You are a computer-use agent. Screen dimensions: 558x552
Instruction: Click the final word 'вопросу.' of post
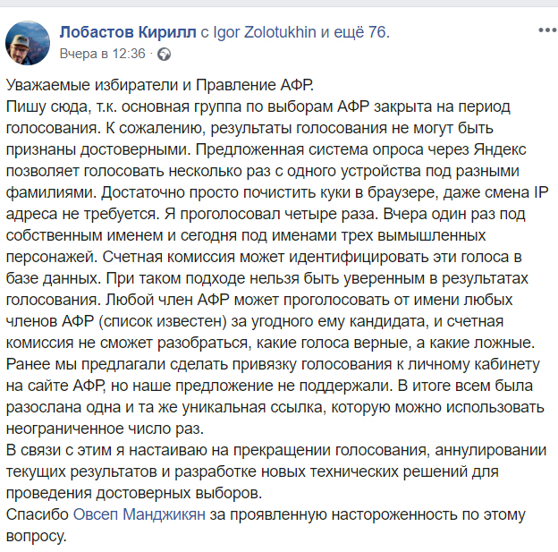(37, 536)
